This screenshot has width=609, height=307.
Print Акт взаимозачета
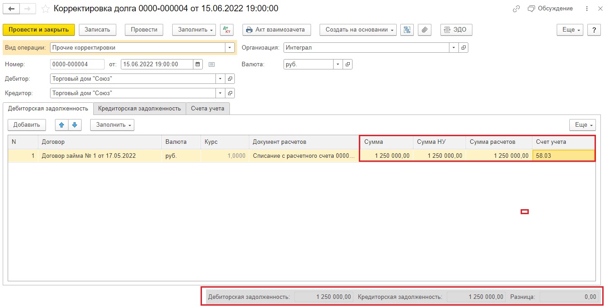coord(277,30)
